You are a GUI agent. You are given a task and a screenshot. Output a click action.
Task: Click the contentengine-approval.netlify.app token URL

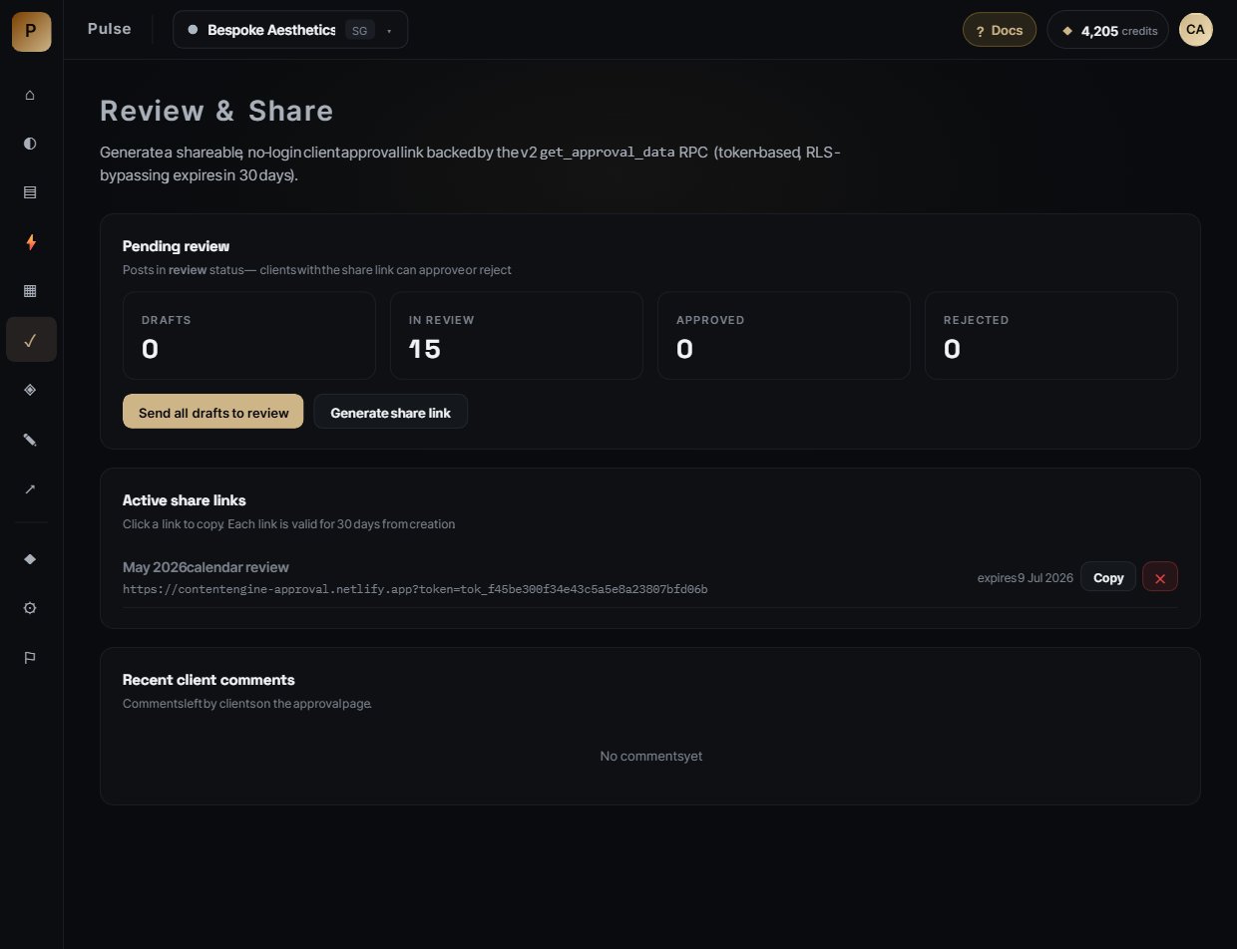point(415,589)
